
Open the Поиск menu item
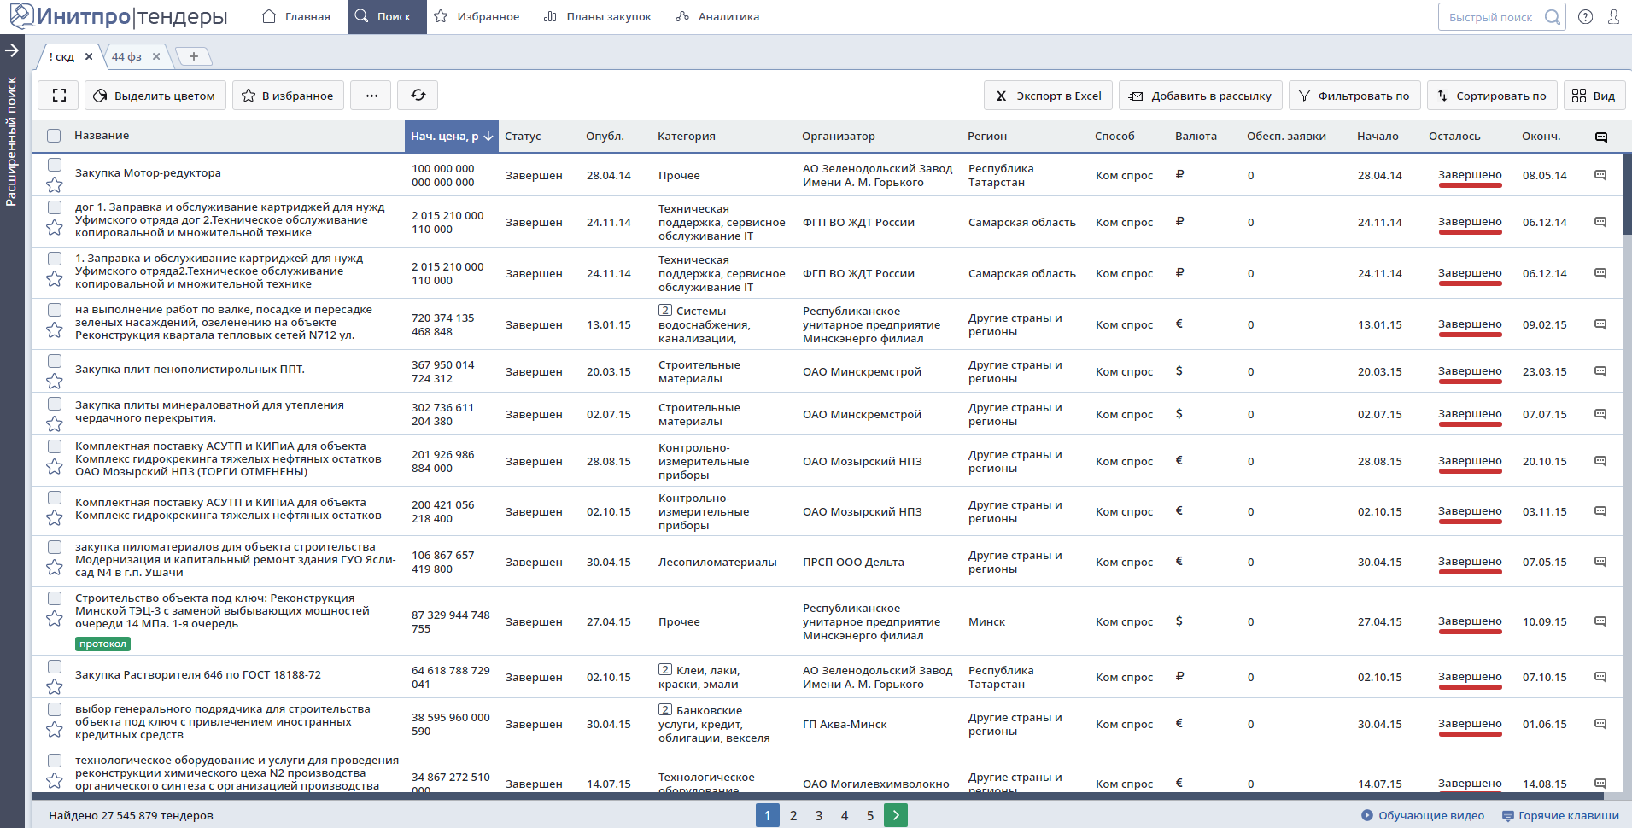pyautogui.click(x=387, y=16)
